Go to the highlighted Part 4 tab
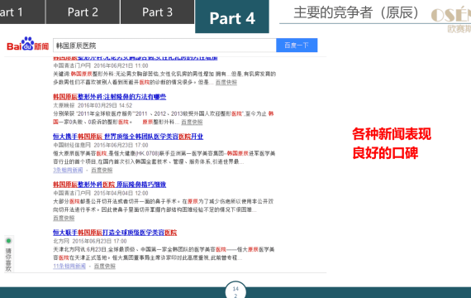 click(232, 17)
